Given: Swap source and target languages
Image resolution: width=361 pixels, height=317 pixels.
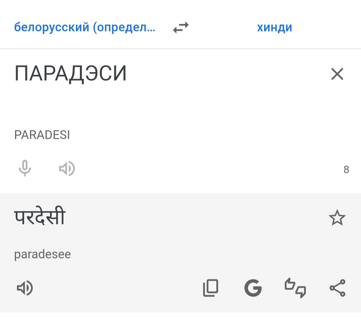Looking at the screenshot, I should tap(181, 27).
